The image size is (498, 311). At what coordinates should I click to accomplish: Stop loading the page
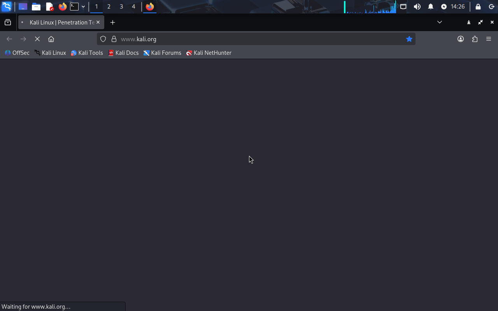tap(37, 39)
